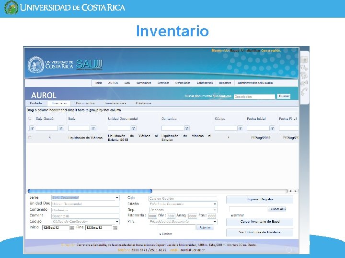Select the Inventario tab
Image resolution: width=345 pixels, height=258 pixels.
point(59,103)
